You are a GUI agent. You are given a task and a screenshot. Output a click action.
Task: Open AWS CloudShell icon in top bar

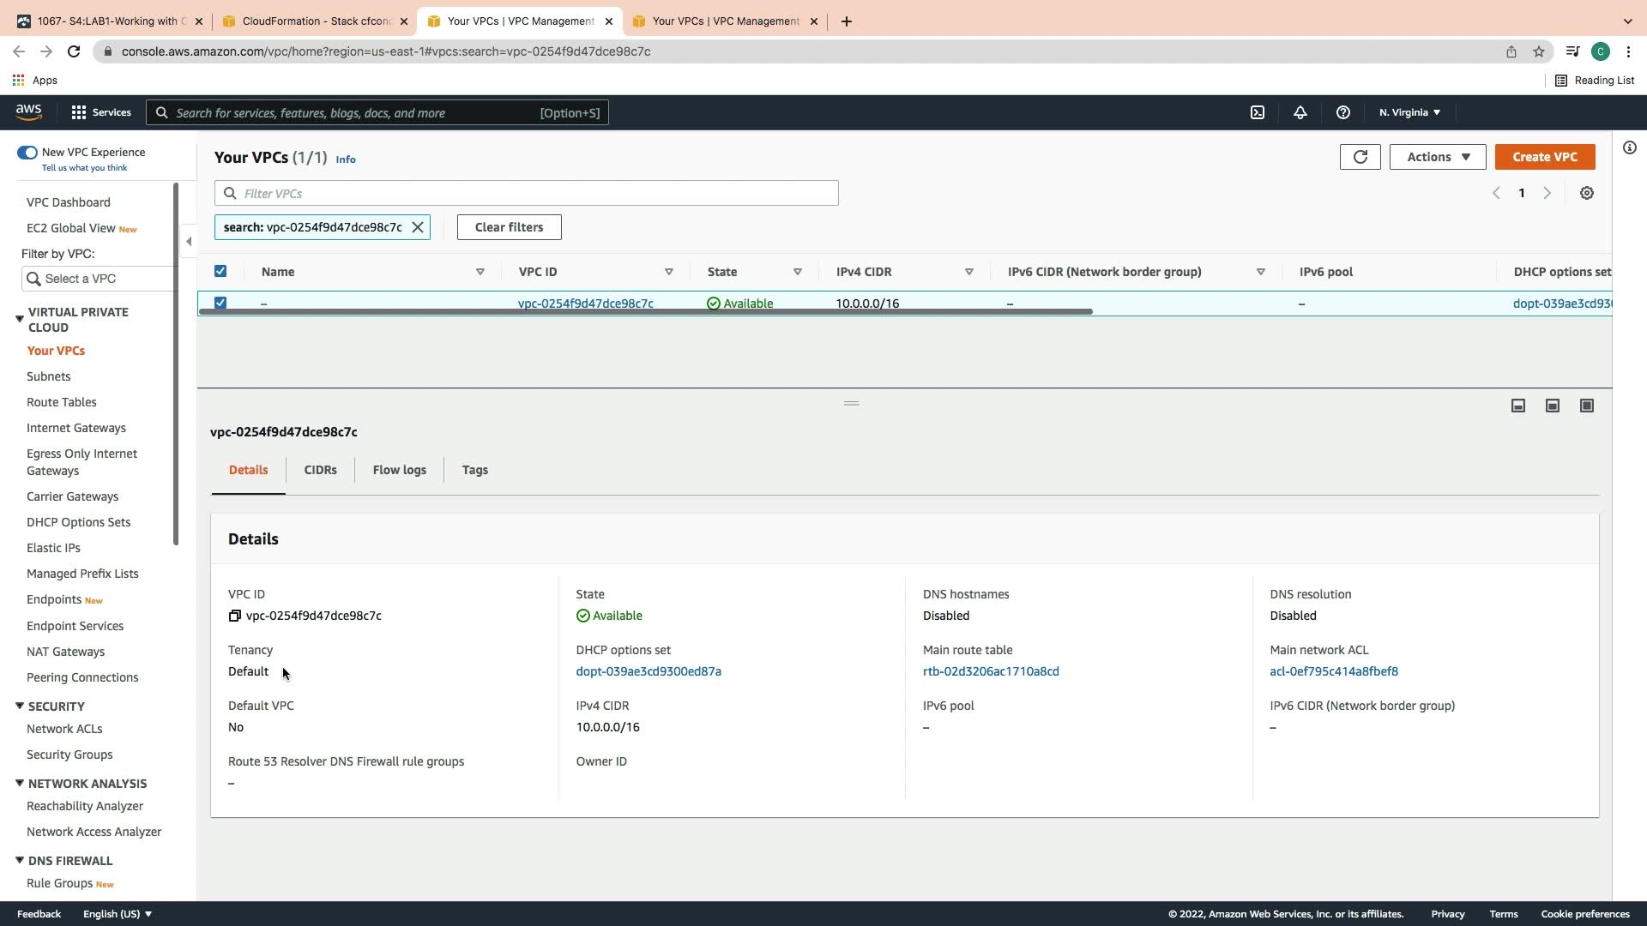tap(1258, 112)
